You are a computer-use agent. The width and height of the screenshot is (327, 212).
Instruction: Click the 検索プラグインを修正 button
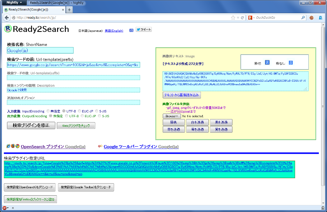31,125
